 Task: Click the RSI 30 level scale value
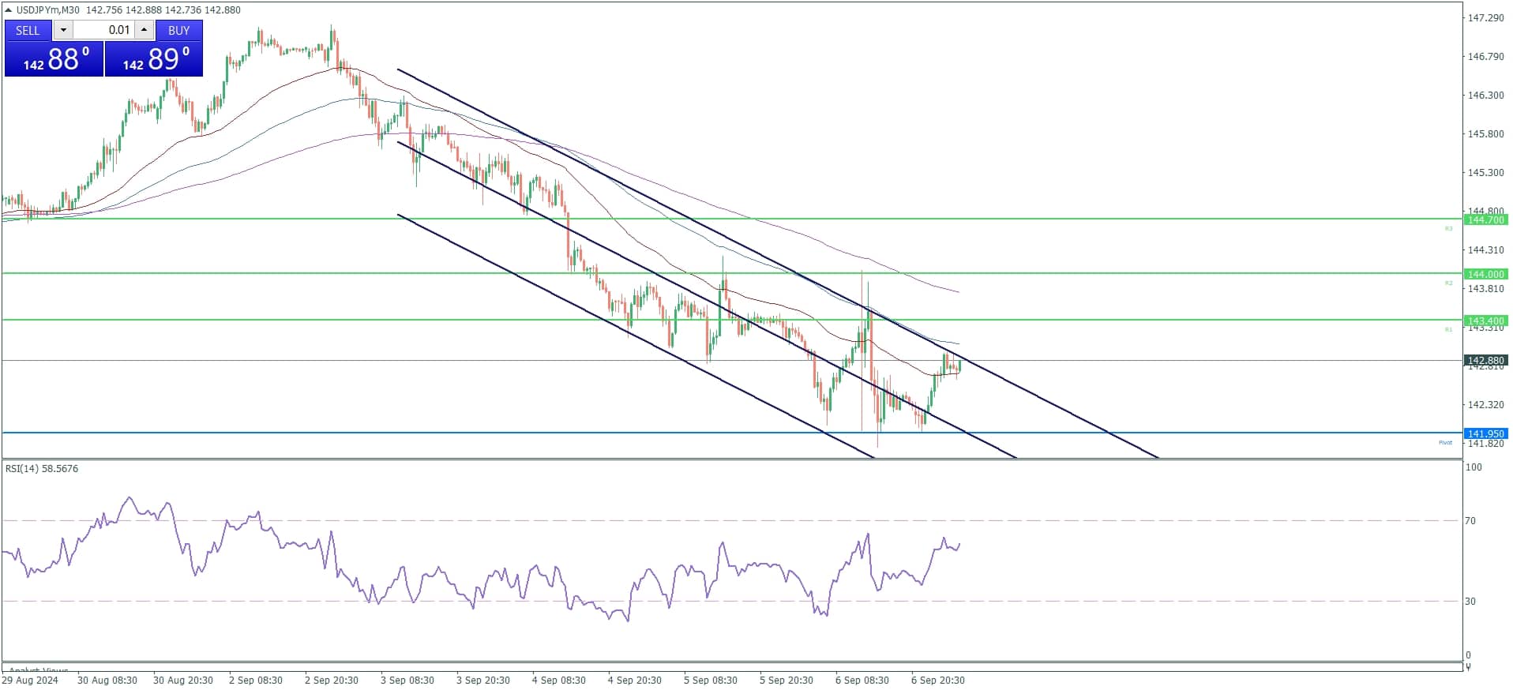pyautogui.click(x=1470, y=601)
